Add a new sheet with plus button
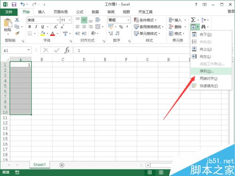 pyautogui.click(x=62, y=165)
